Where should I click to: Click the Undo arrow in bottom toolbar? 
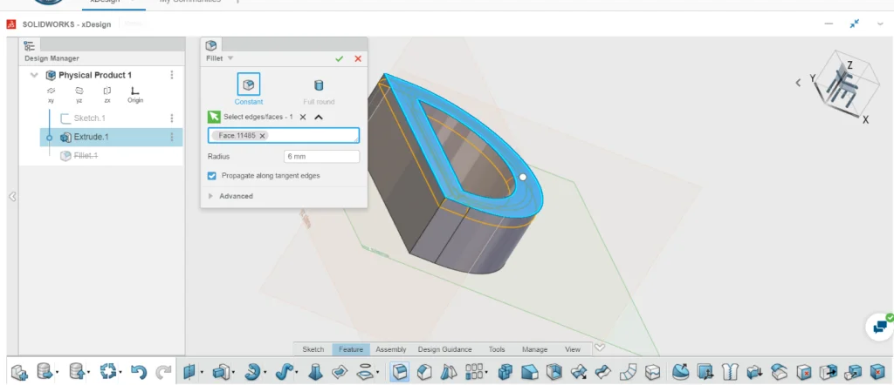coord(137,372)
